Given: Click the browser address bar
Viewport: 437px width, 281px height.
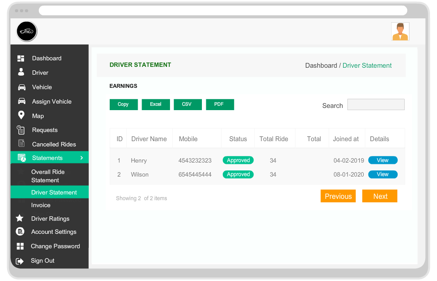Looking at the screenshot, I should (x=223, y=10).
